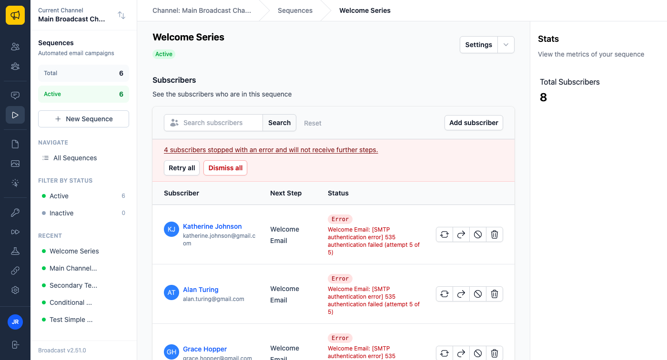The image size is (667, 360).
Task: Click the JR user avatar
Action: point(15,322)
